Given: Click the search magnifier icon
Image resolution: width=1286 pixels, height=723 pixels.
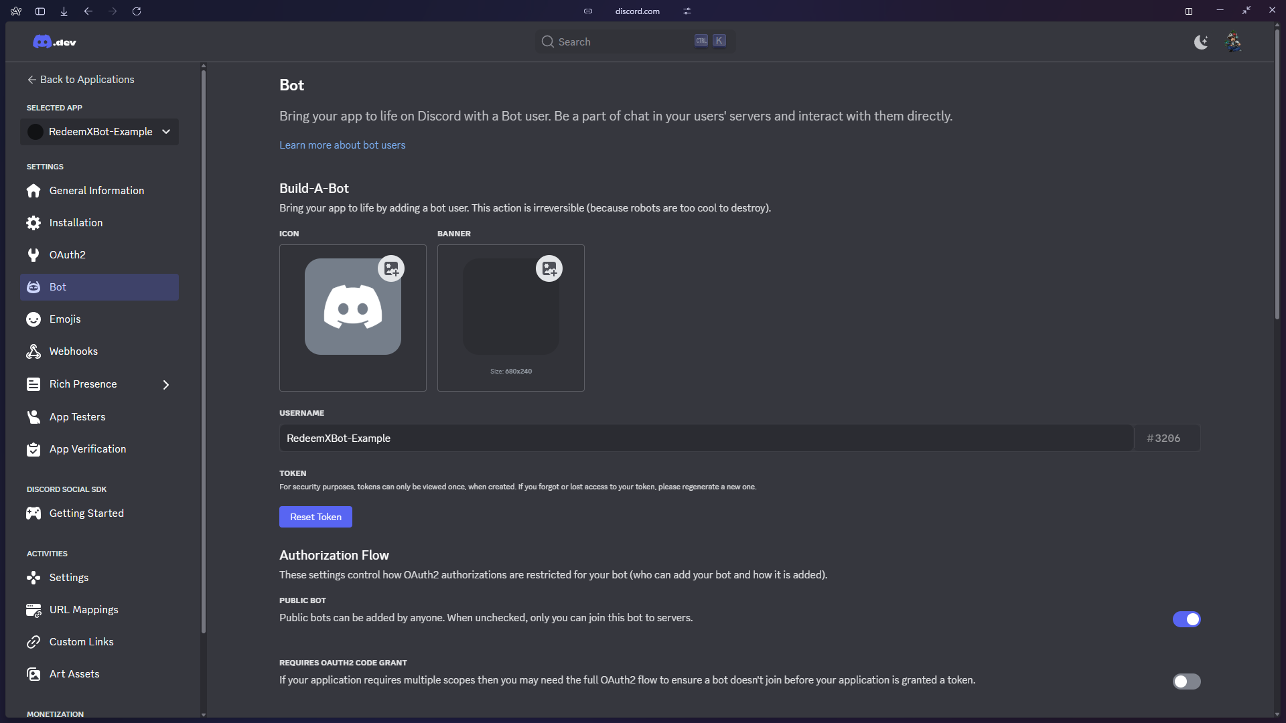Looking at the screenshot, I should pyautogui.click(x=547, y=42).
